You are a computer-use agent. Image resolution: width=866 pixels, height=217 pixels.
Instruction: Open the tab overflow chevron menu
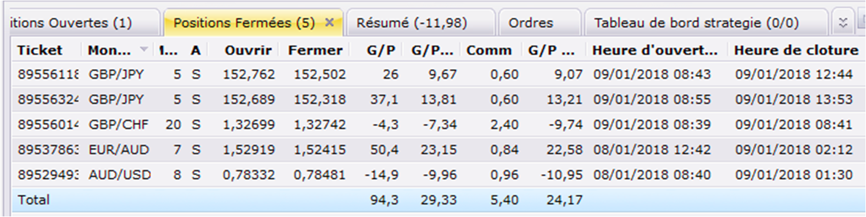click(x=844, y=23)
